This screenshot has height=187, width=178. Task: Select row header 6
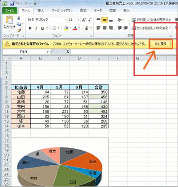click(x=6, y=87)
